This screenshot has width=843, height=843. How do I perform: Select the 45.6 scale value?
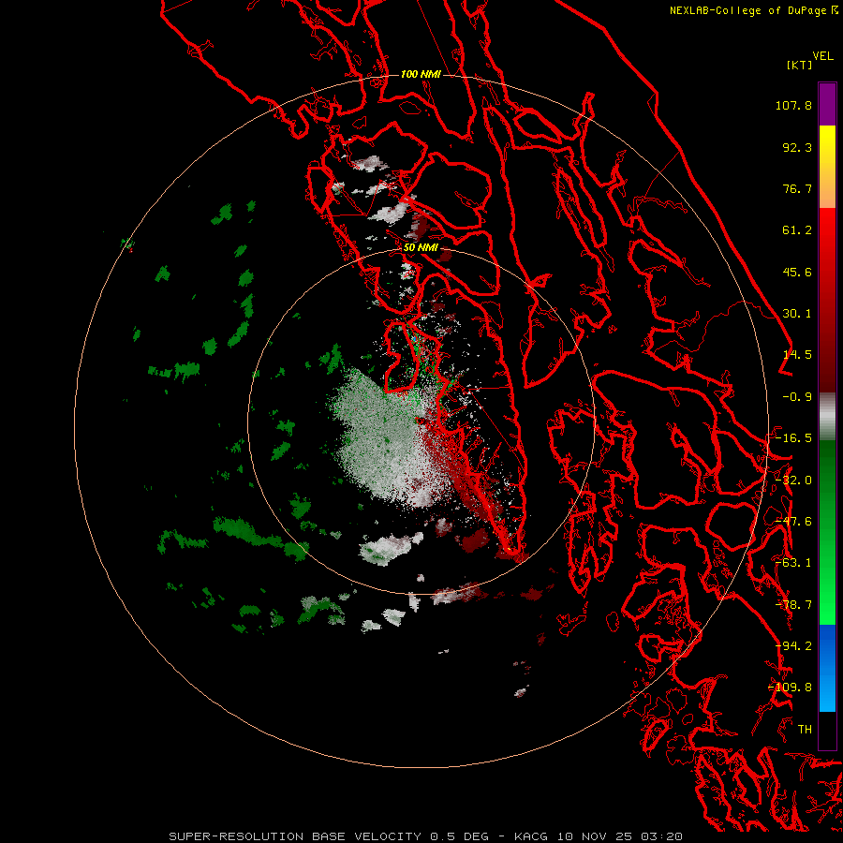797,272
